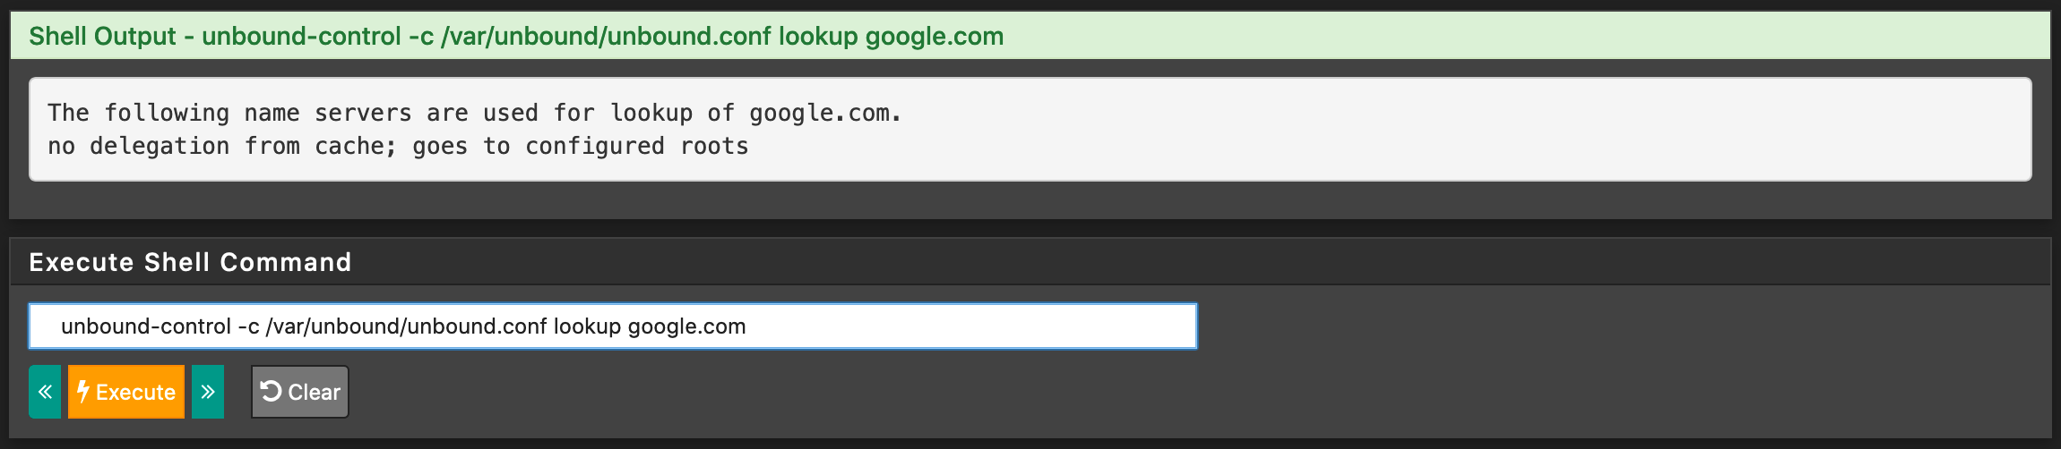Click the "Execute Shell Command" panel heading

tap(190, 262)
